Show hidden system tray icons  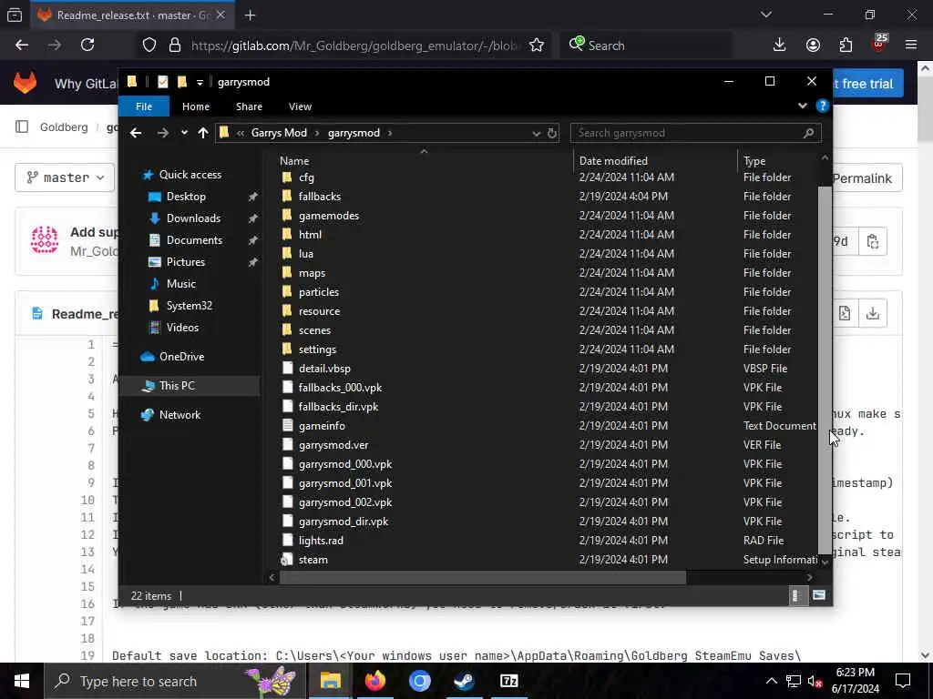(x=771, y=681)
